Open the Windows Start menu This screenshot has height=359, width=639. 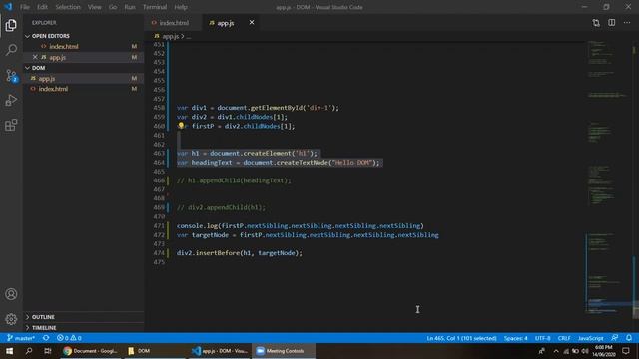(9, 350)
